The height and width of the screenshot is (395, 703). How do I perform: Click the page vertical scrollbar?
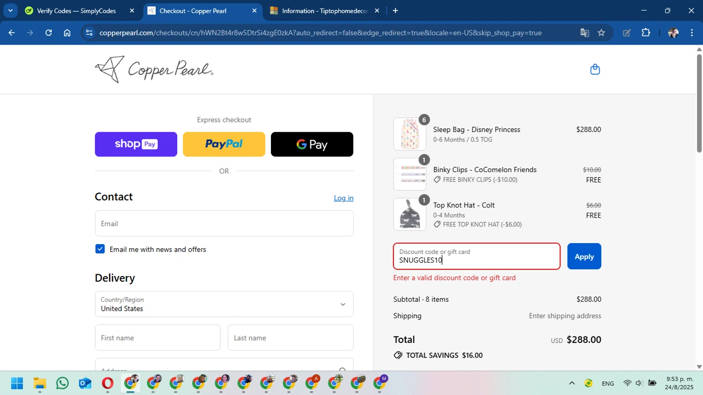click(699, 103)
